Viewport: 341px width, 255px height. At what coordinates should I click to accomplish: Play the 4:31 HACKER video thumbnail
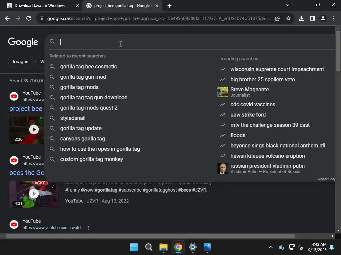coord(34,194)
